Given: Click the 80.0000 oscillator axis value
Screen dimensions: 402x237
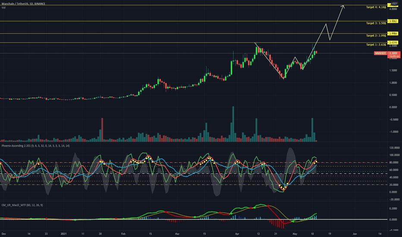Looking at the screenshot, I should tap(394, 162).
